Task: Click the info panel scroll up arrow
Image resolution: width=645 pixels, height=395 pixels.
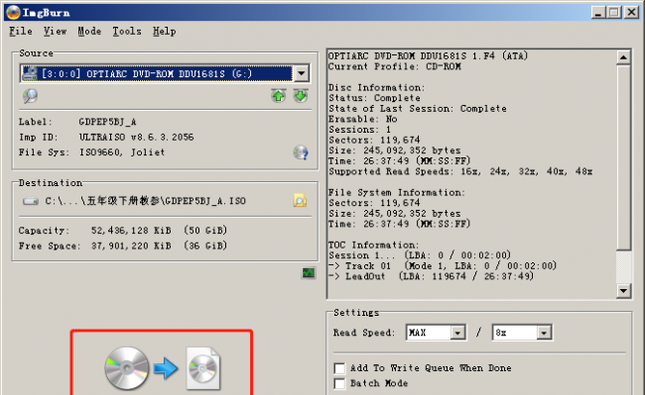Action: [623, 57]
